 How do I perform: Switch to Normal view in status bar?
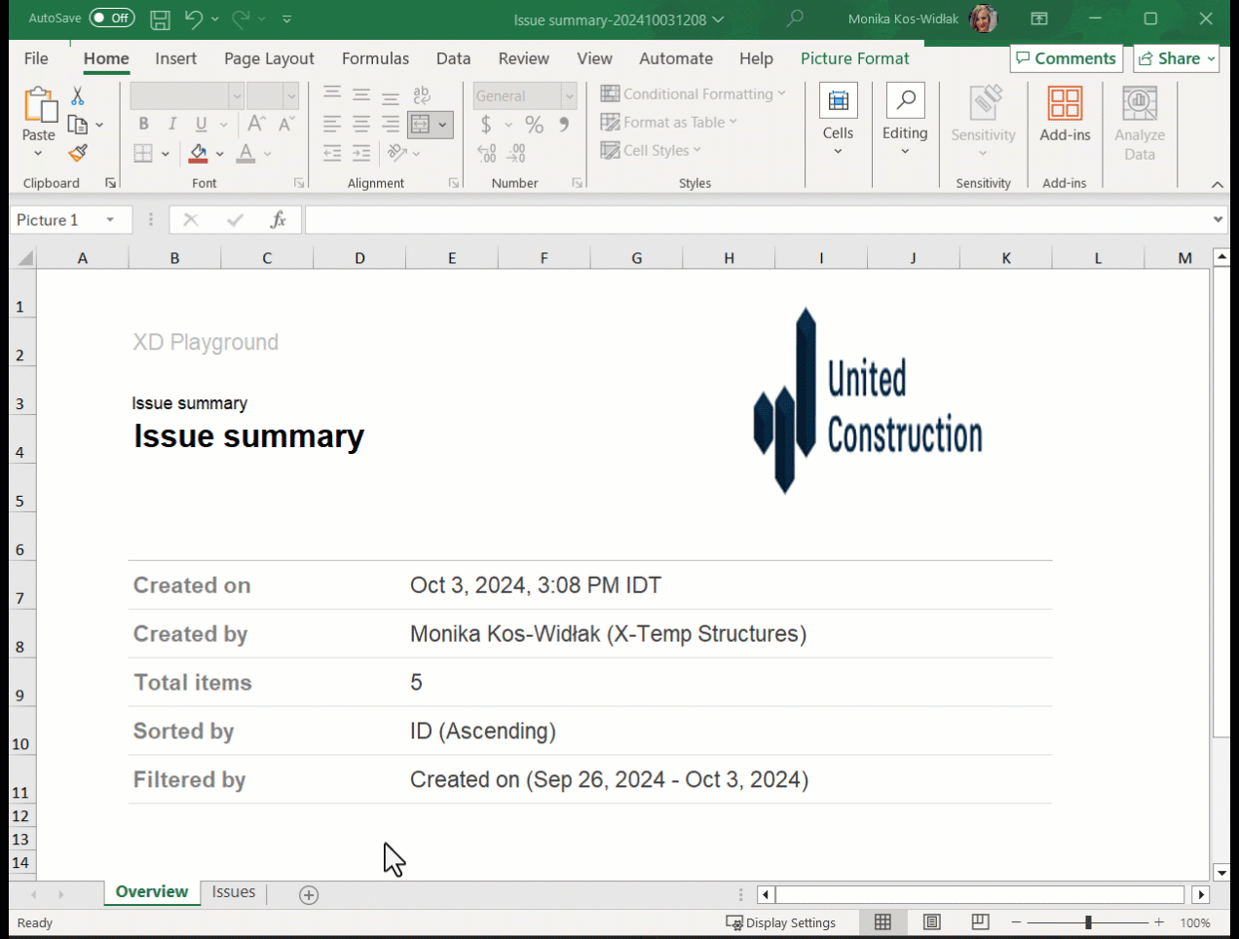[883, 922]
